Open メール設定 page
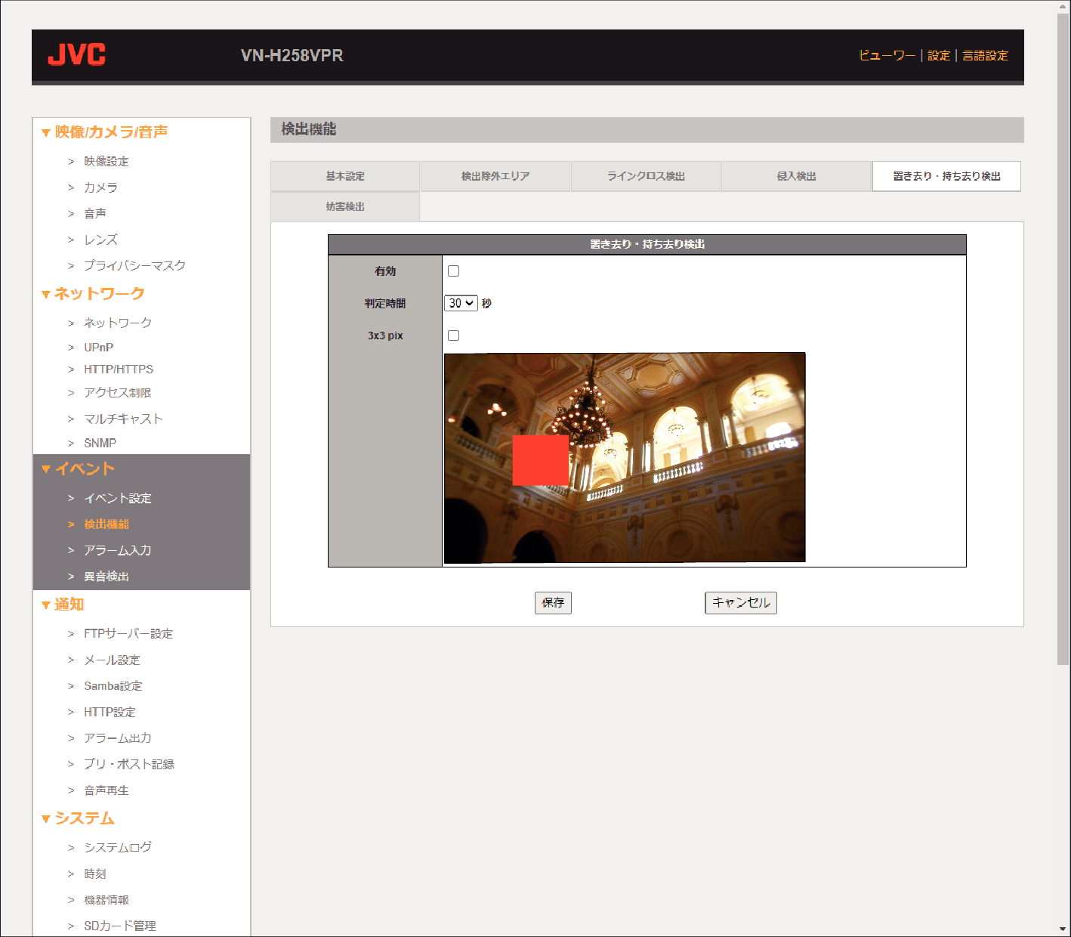This screenshot has width=1071, height=937. coord(112,660)
